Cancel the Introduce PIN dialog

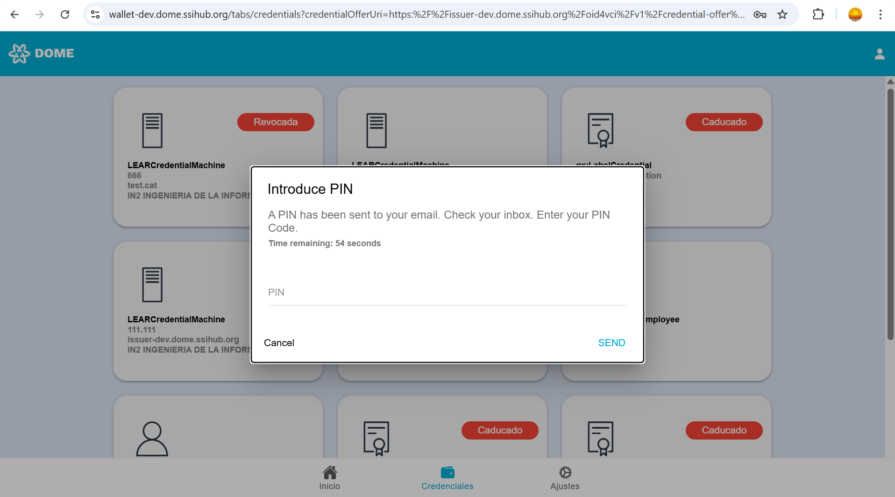click(x=279, y=343)
